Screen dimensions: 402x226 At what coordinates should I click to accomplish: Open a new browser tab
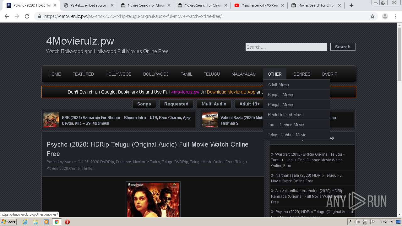click(x=351, y=5)
